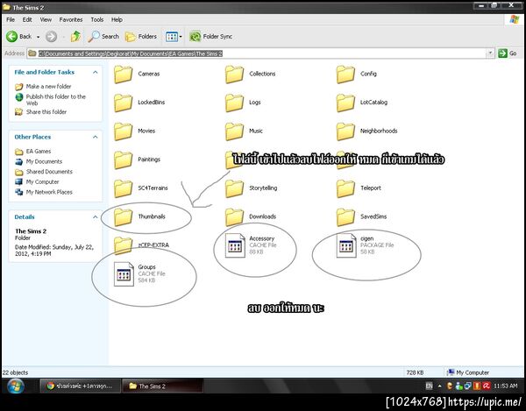Open the File menu
This screenshot has width=526, height=411.
tap(11, 19)
